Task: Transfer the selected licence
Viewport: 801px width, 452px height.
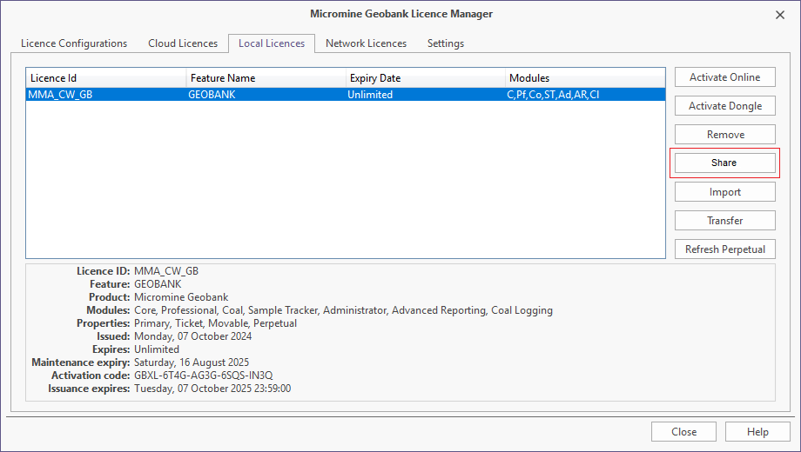Action: tap(725, 221)
